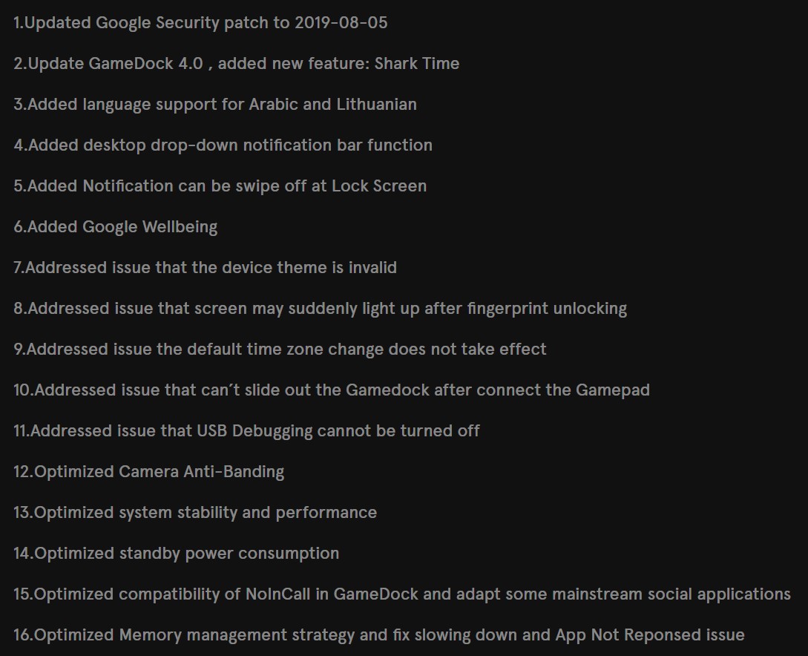This screenshot has width=808, height=656.
Task: Click the word Lithuanian in item 3
Action: [x=377, y=104]
